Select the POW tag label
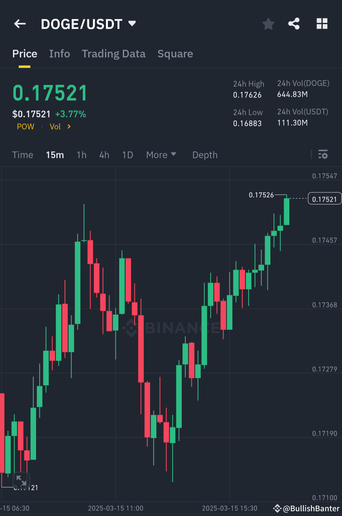342x516 pixels. 25,126
